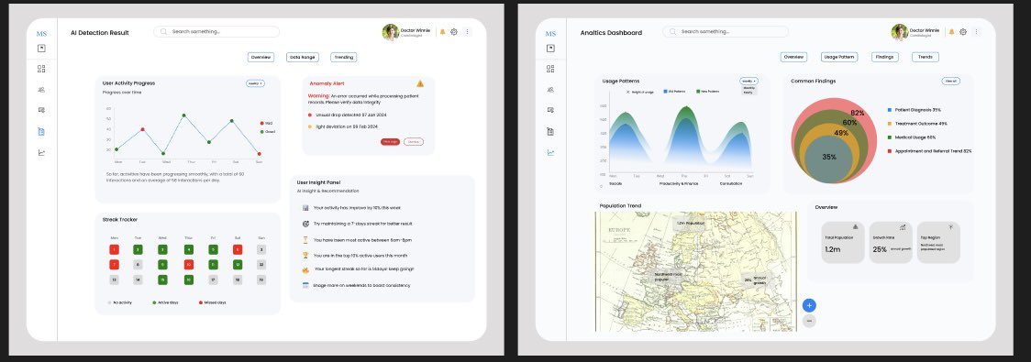
Task: Switch to Trending tab
Action: pyautogui.click(x=343, y=57)
